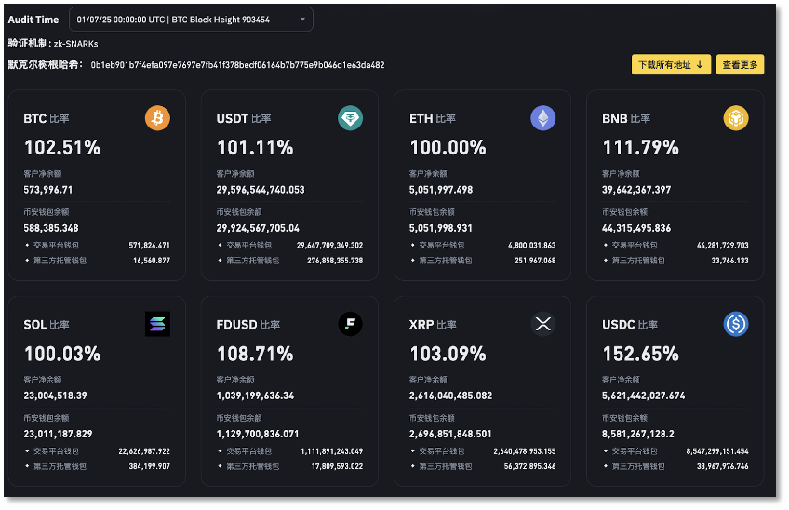The width and height of the screenshot is (789, 510).
Task: Click the Merkle tree root hash text
Action: click(237, 65)
